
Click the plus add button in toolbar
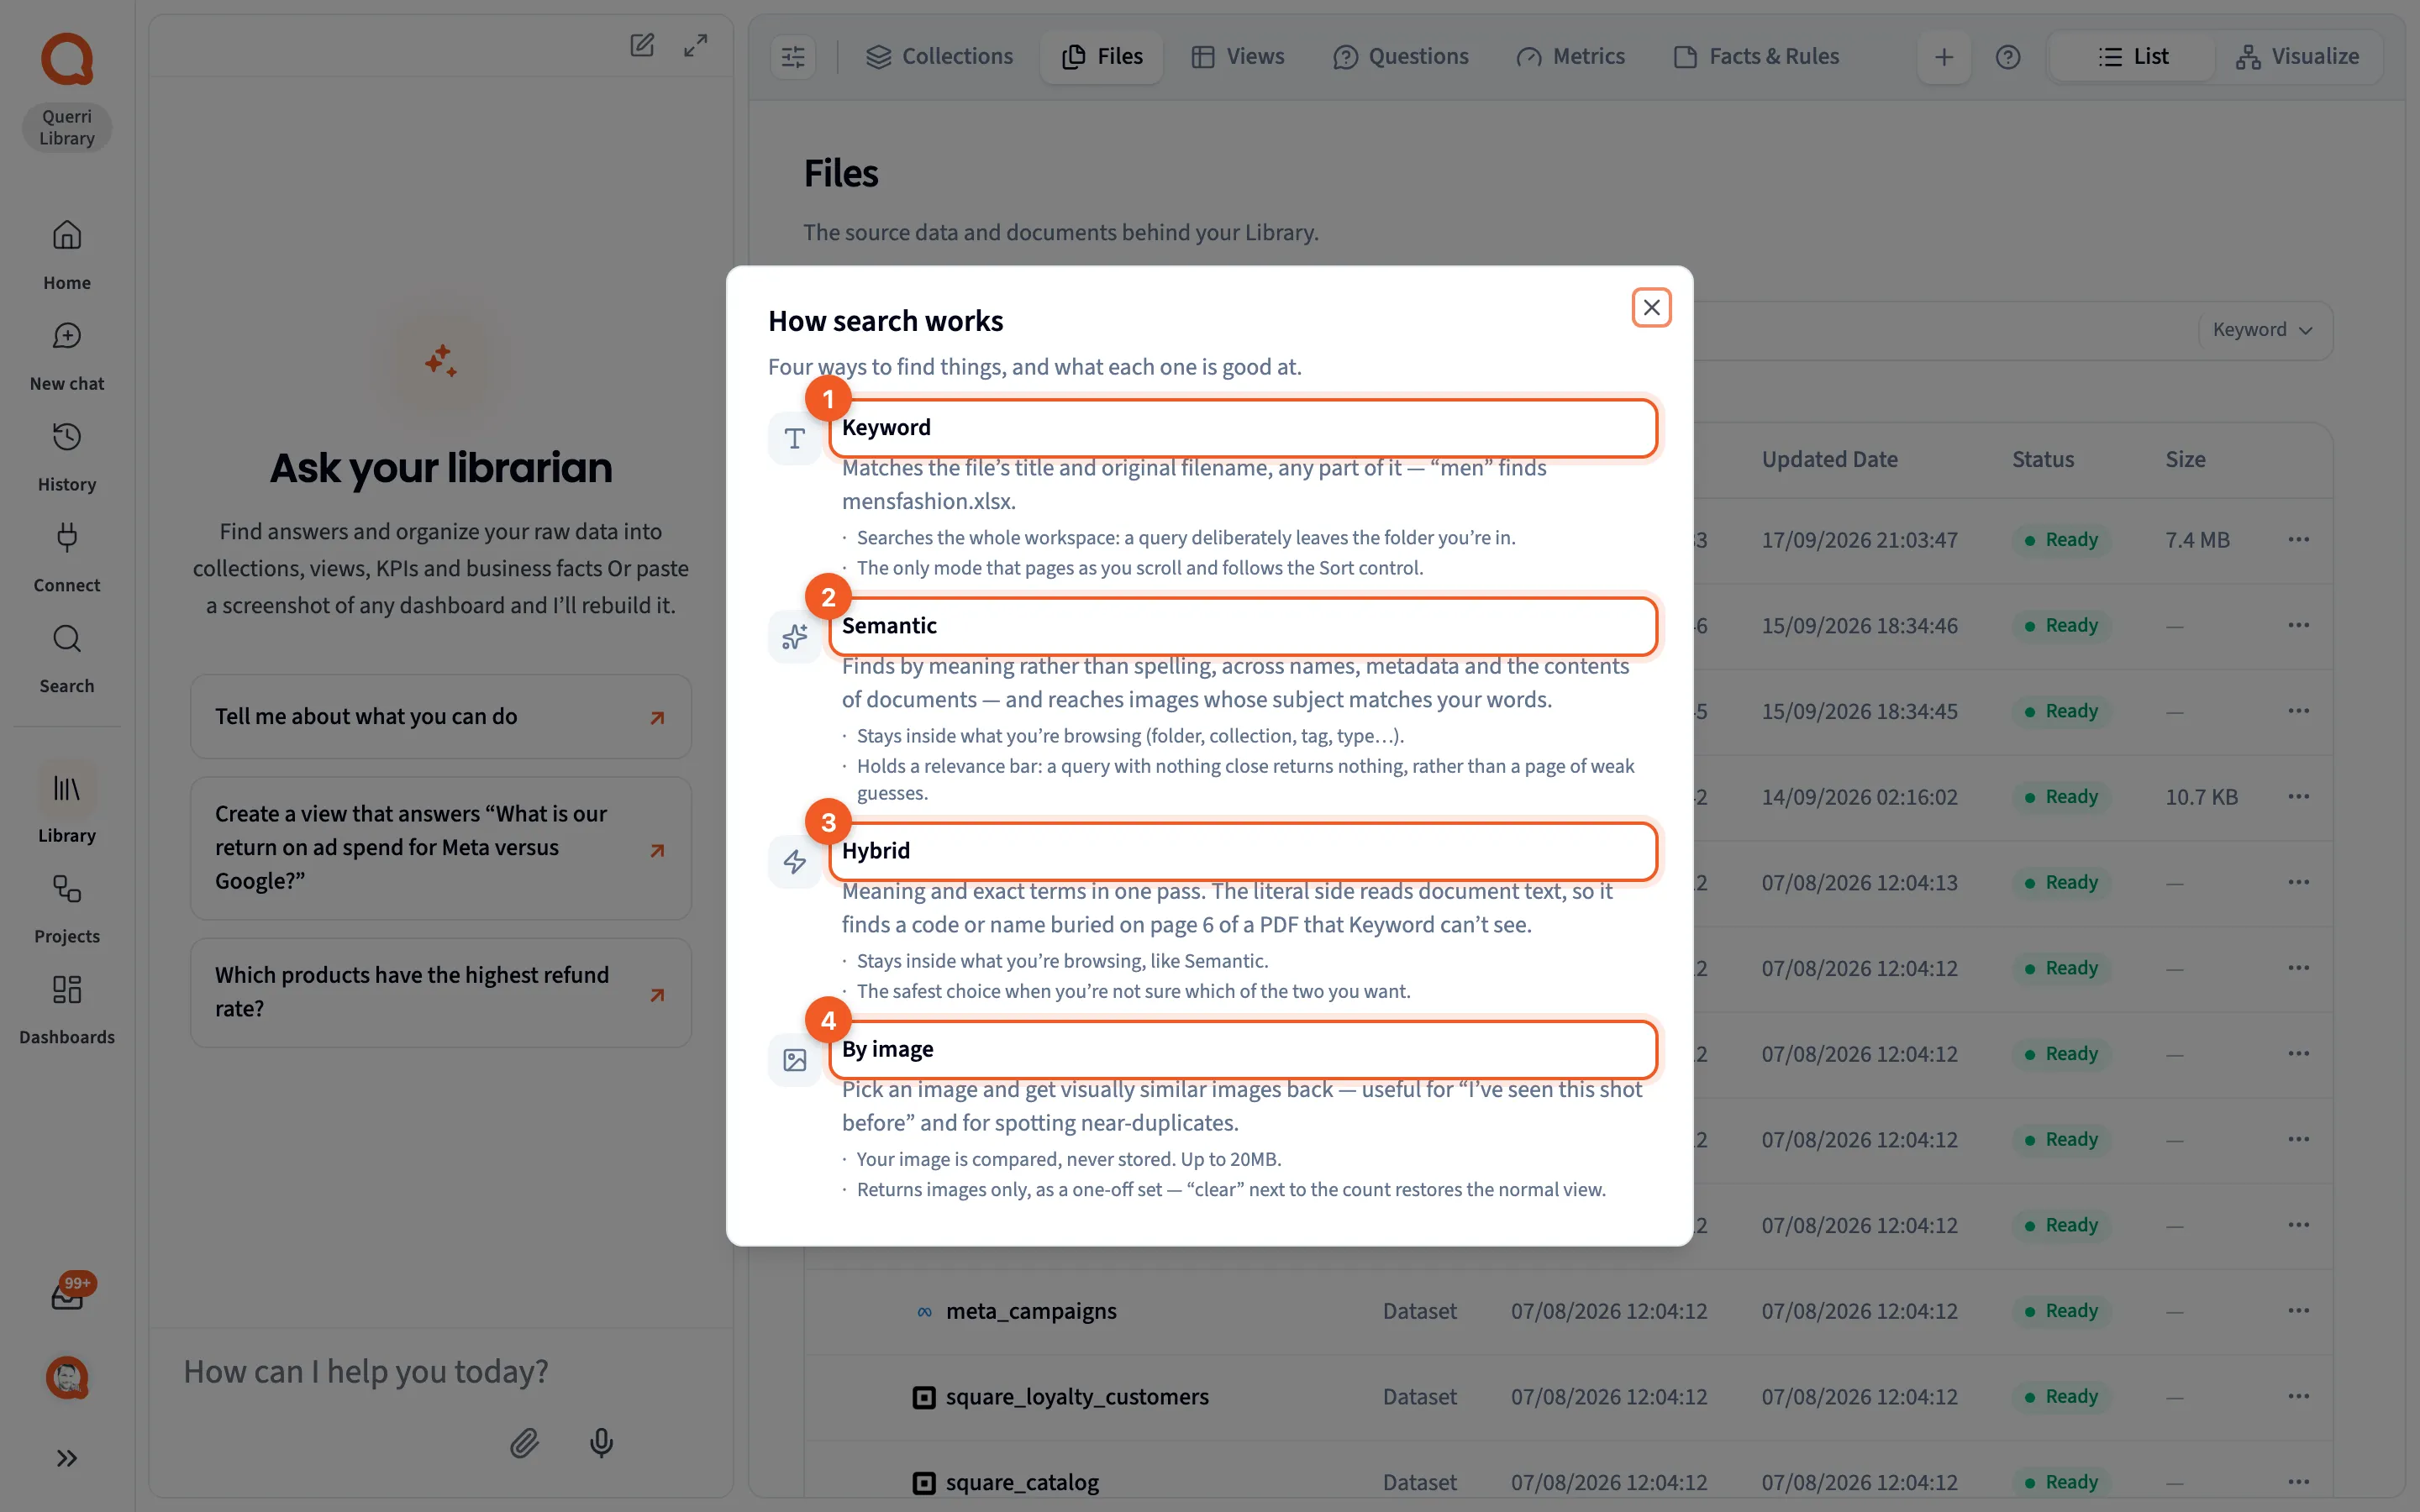tap(1944, 57)
